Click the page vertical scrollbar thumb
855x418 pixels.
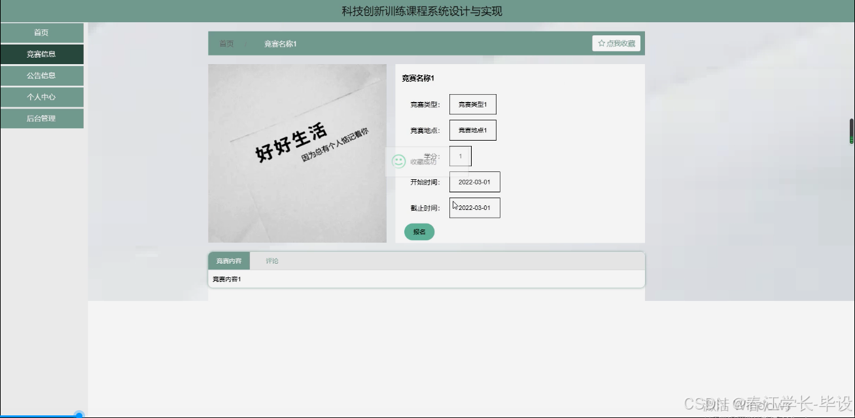pyautogui.click(x=851, y=131)
